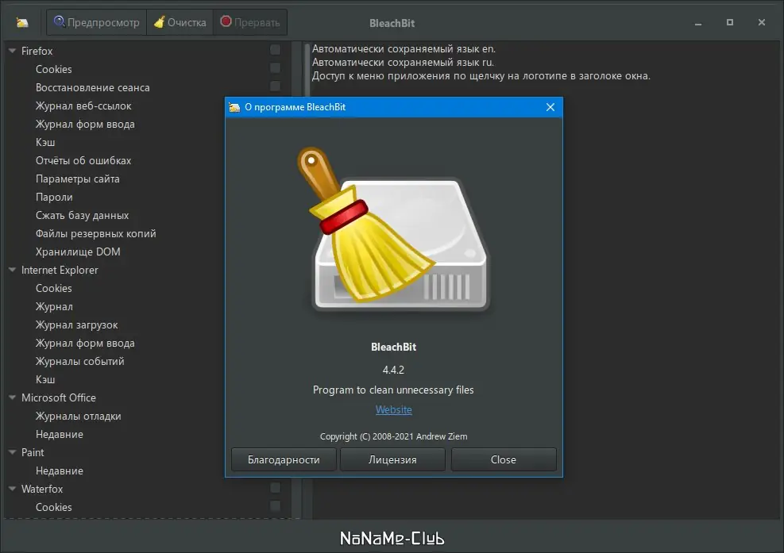The height and width of the screenshot is (553, 784).
Task: Click the Прервать abort toolbar button
Action: [250, 22]
